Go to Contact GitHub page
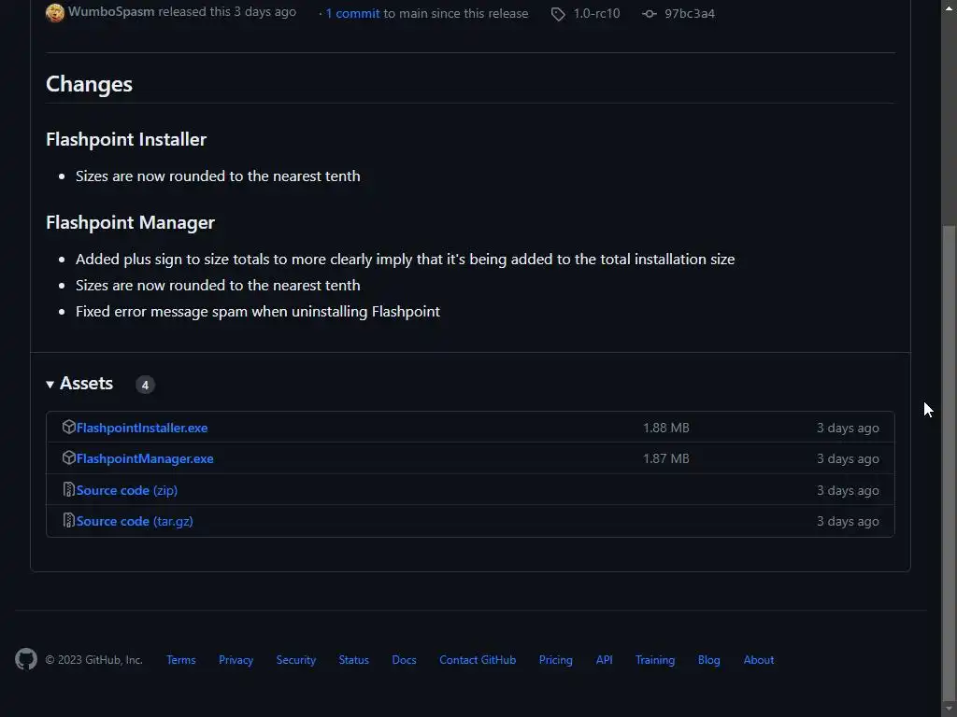Screen dimensions: 957x717 click(x=478, y=660)
